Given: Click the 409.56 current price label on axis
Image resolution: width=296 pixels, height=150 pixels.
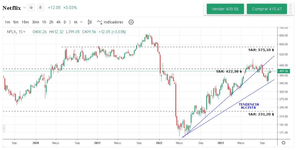Looking at the screenshot, I should [283, 71].
